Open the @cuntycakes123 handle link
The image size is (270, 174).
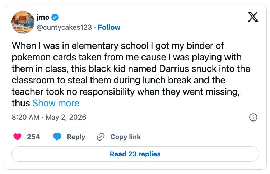[x=64, y=27]
